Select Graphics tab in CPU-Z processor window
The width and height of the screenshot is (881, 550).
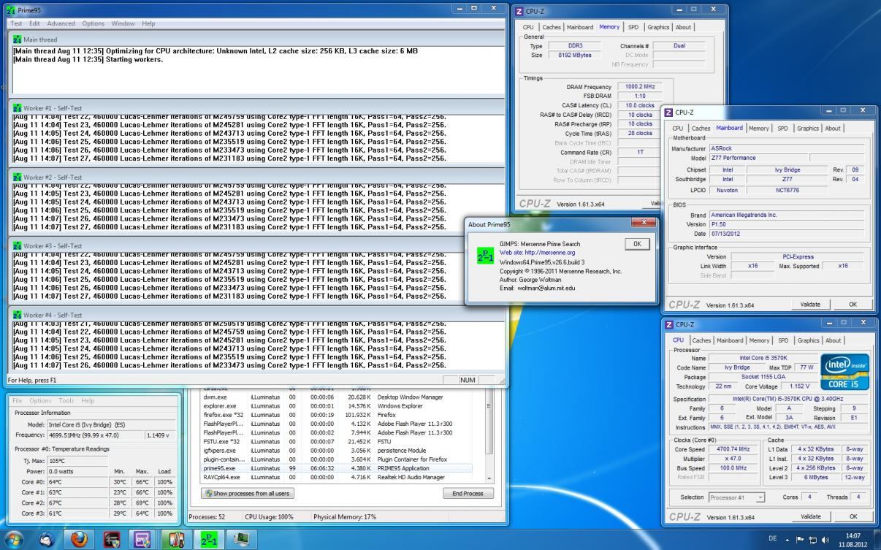(809, 340)
